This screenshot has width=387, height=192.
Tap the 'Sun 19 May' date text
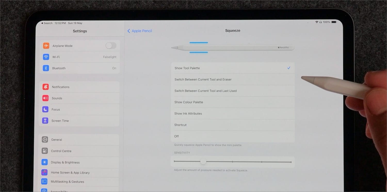(75, 23)
